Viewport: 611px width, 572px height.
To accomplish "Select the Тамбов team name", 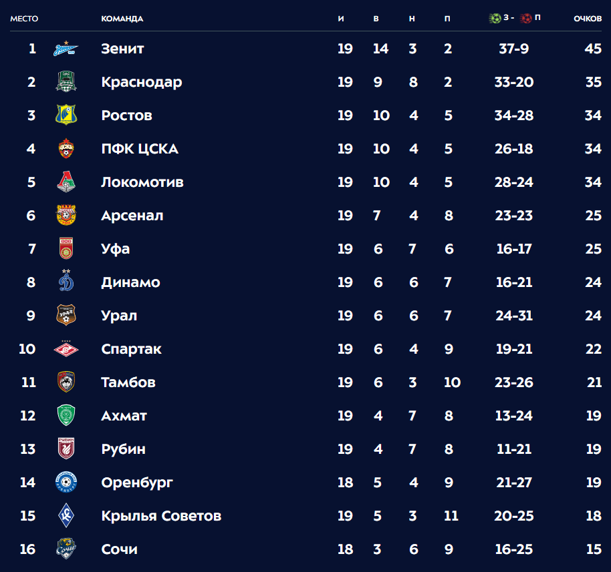I will point(128,382).
